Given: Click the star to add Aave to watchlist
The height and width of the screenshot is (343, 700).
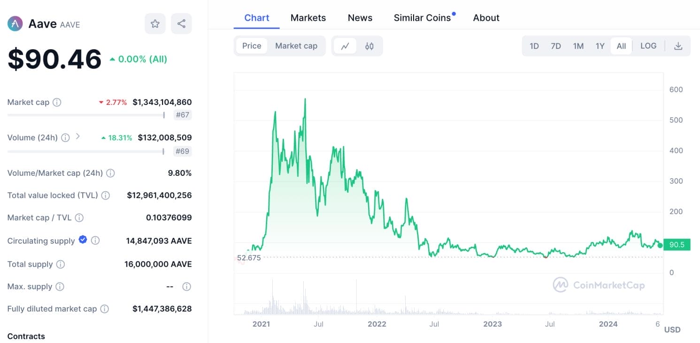Looking at the screenshot, I should pyautogui.click(x=155, y=23).
